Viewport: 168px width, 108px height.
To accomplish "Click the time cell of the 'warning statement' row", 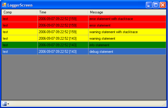I will [x=63, y=38].
